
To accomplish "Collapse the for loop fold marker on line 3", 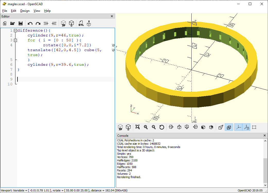I will click(15, 40).
